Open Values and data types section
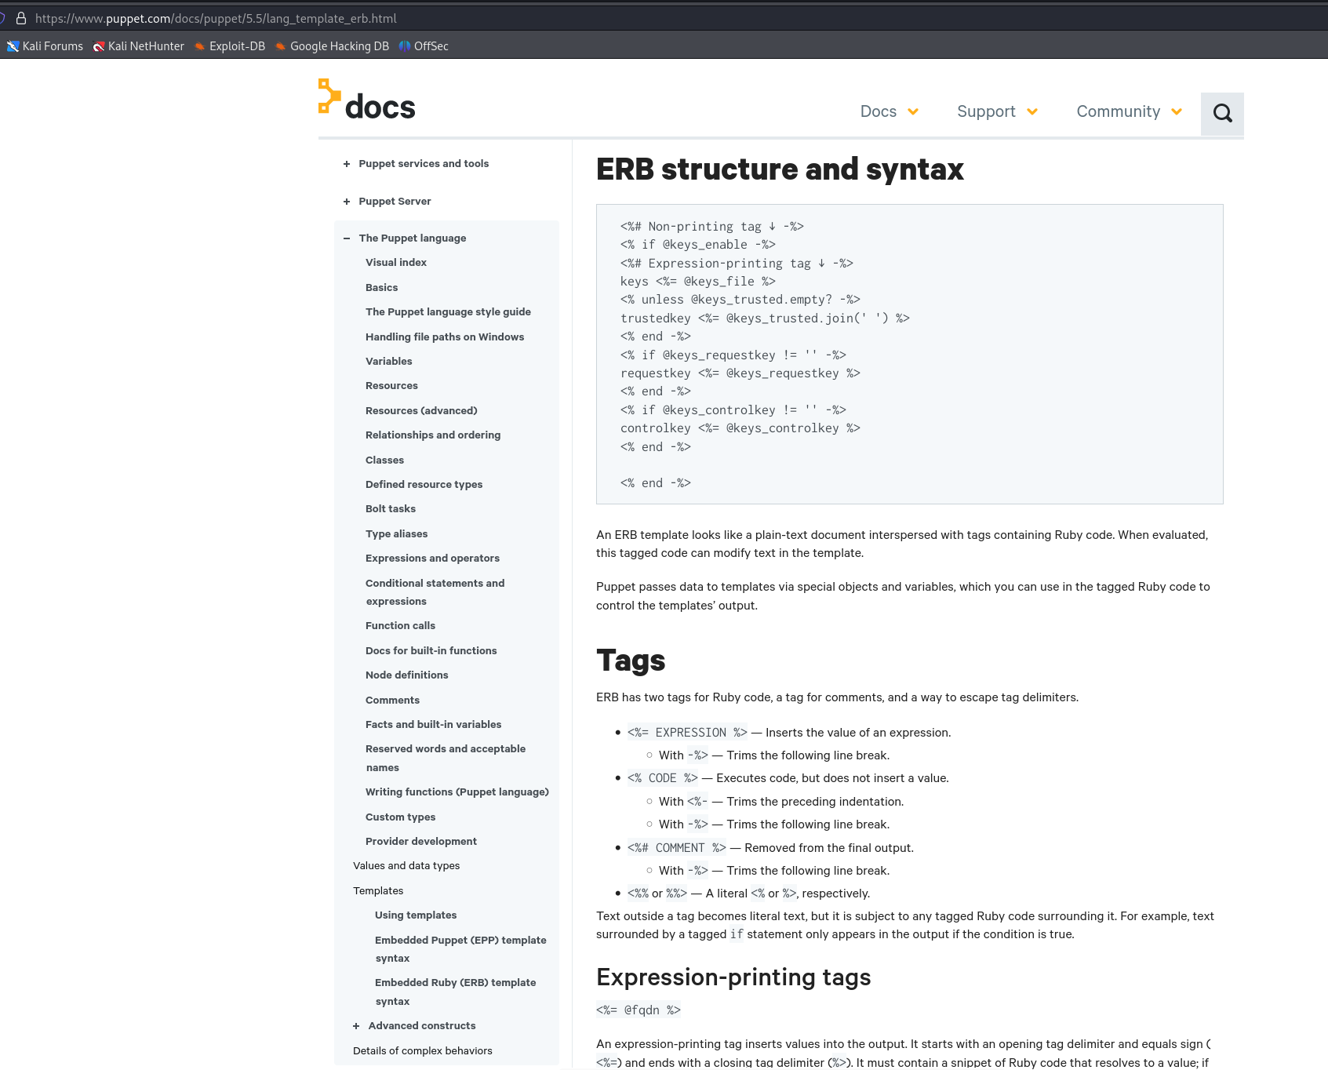Viewport: 1328px width, 1070px height. 406,866
